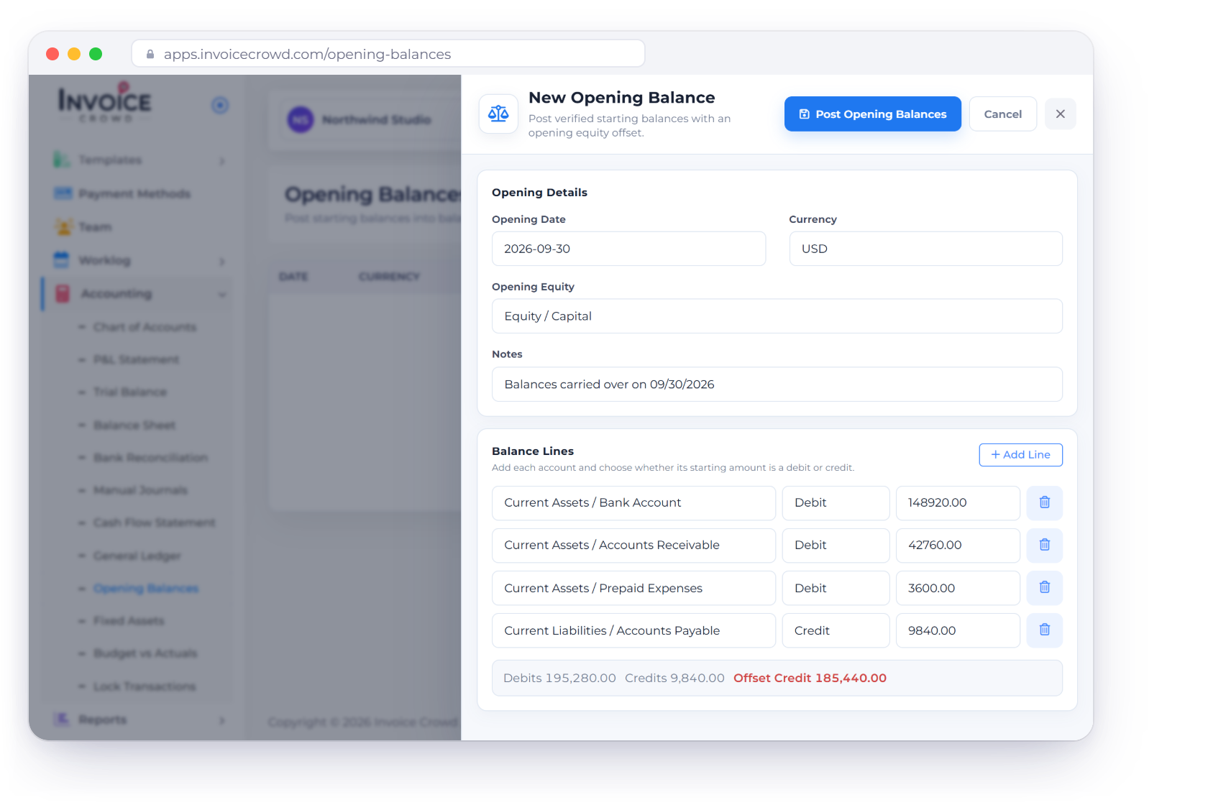Open Bank Reconciliation in sidebar
The width and height of the screenshot is (1208, 805).
(150, 457)
